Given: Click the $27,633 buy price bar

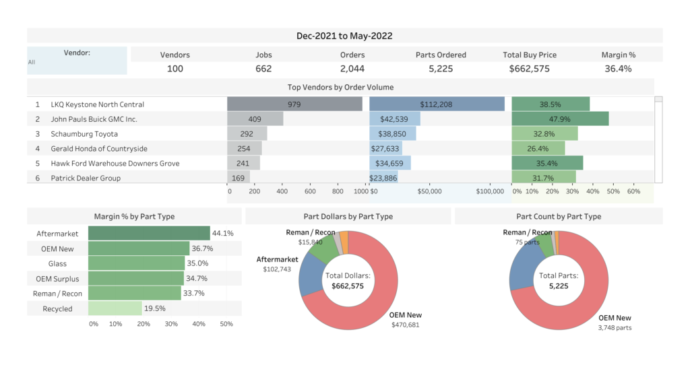Looking at the screenshot, I should [386, 148].
